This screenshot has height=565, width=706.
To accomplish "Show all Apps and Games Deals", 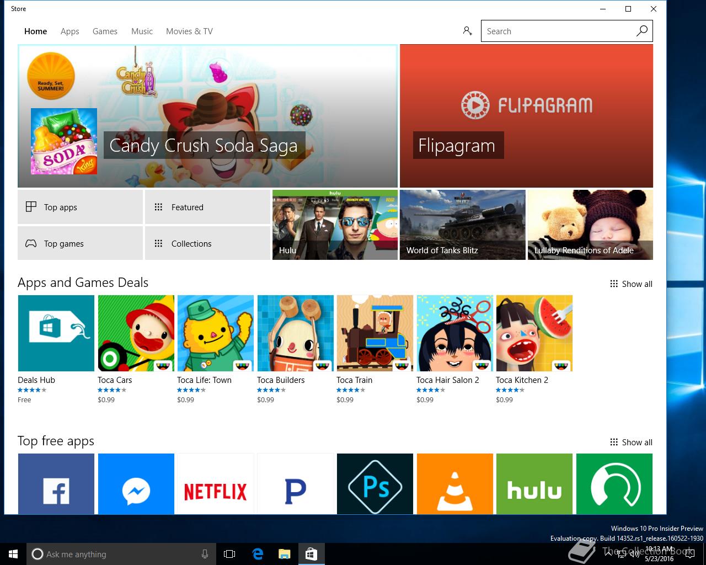I will [x=631, y=284].
